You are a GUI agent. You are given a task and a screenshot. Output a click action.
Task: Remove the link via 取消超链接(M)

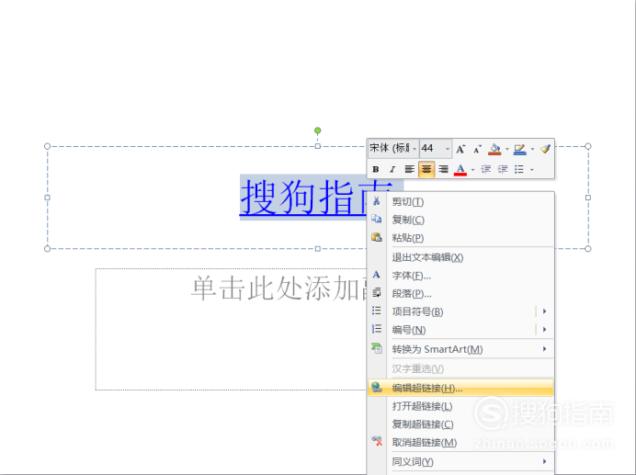pyautogui.click(x=460, y=442)
